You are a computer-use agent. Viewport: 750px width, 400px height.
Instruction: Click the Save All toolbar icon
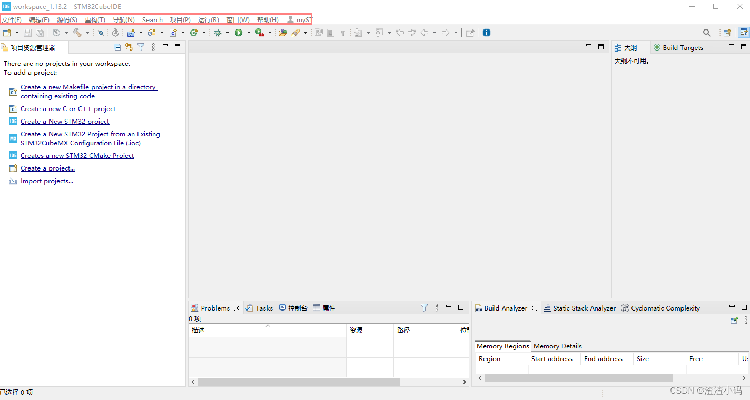tap(40, 33)
